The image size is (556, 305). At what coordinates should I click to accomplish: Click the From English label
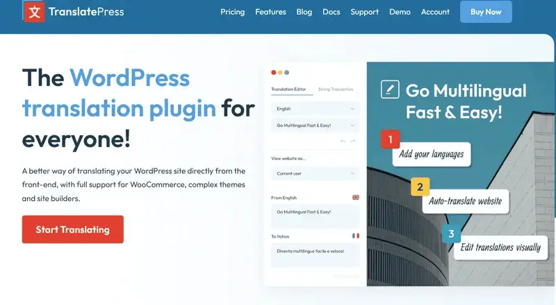pyautogui.click(x=284, y=198)
